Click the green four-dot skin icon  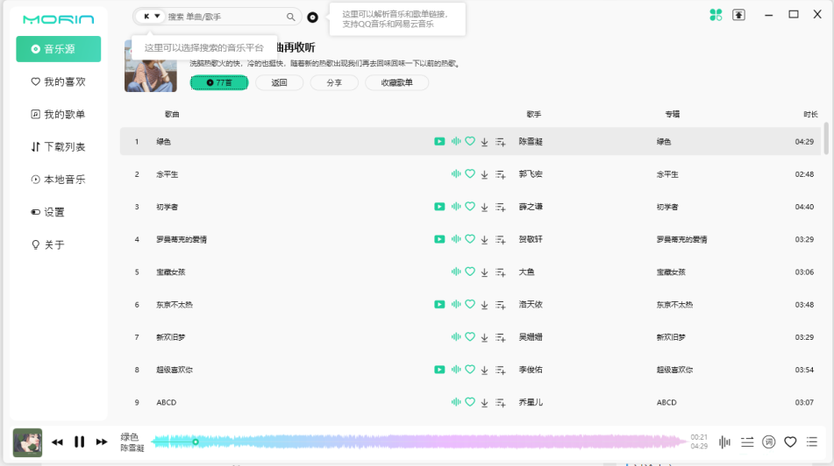tap(716, 15)
